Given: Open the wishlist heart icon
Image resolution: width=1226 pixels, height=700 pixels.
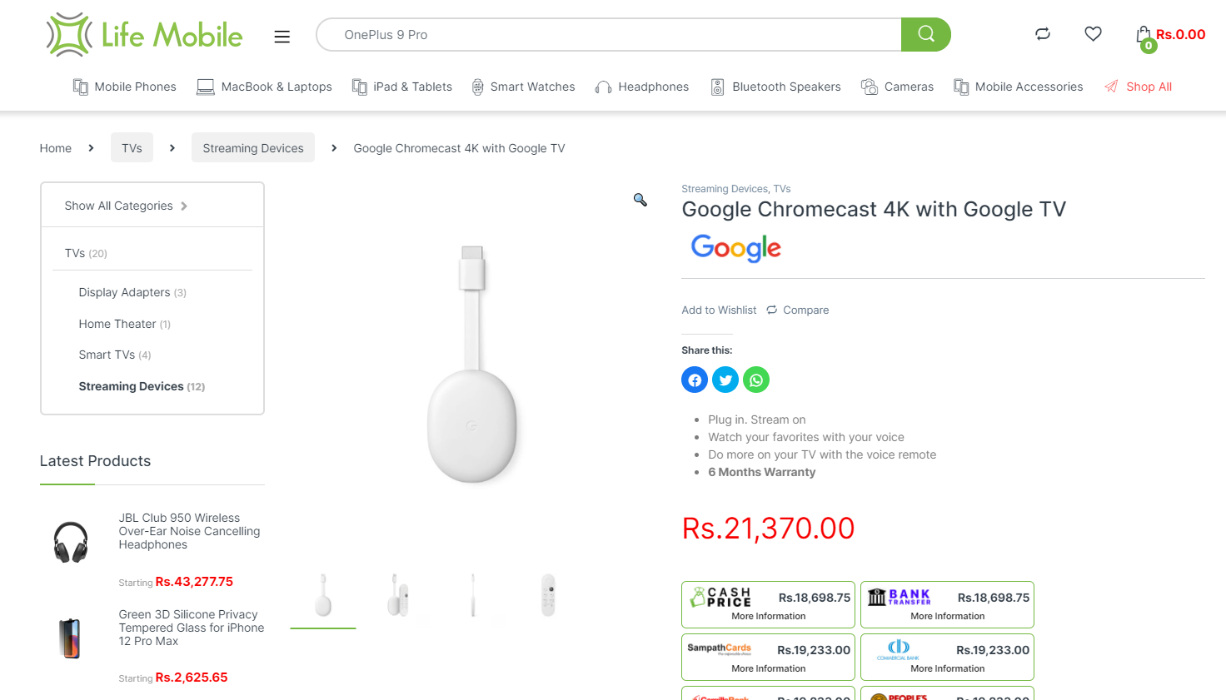Looking at the screenshot, I should (x=1094, y=34).
